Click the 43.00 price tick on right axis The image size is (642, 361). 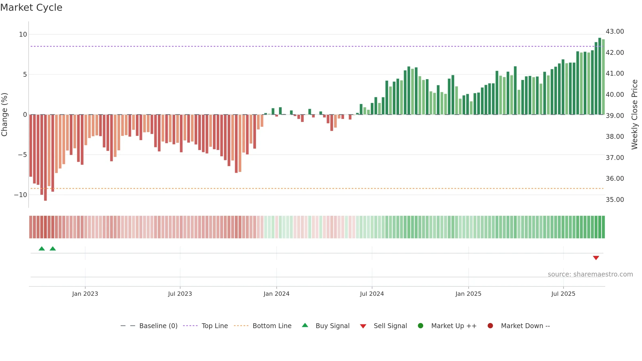tap(615, 31)
